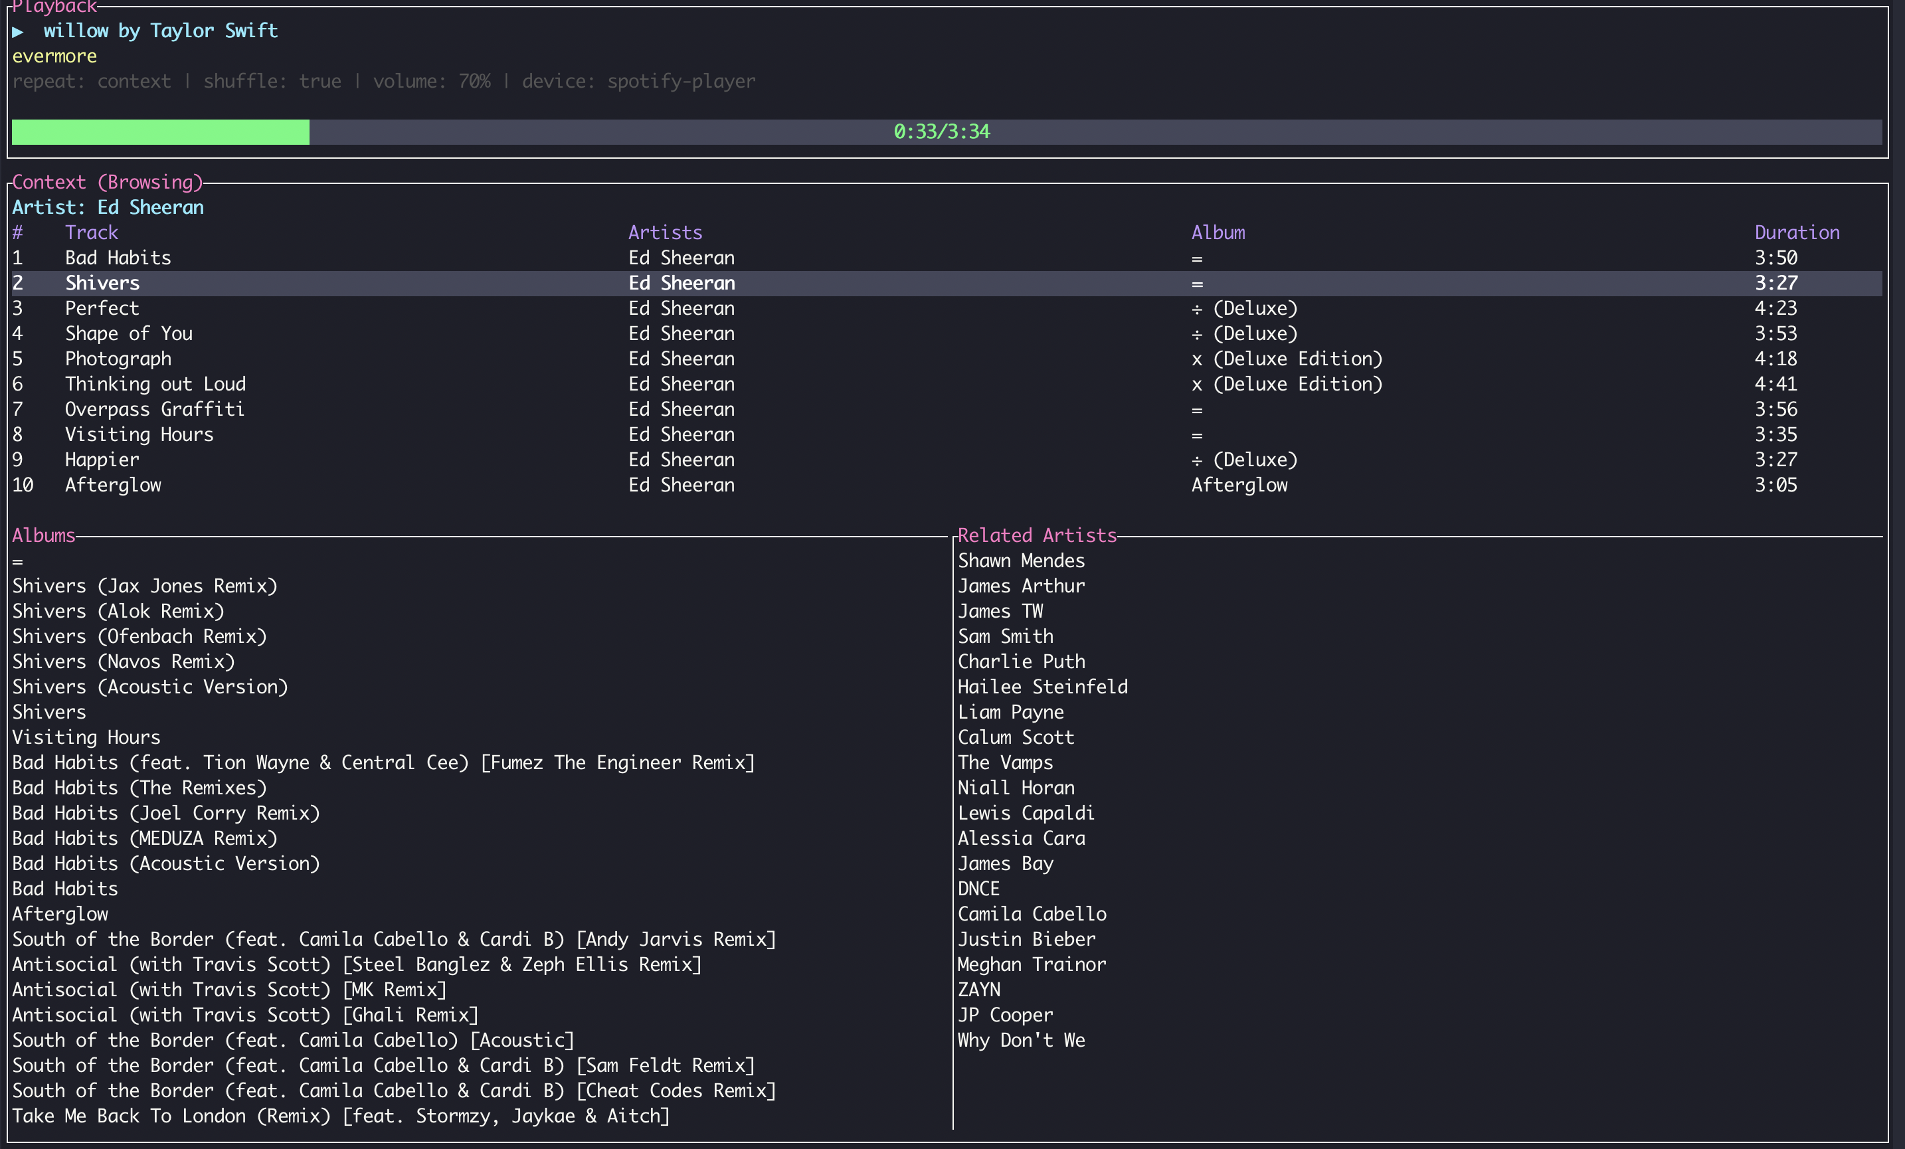Click the 'Artist: Ed Sheeran' heading
Viewport: 1905px width, 1149px height.
108,207
